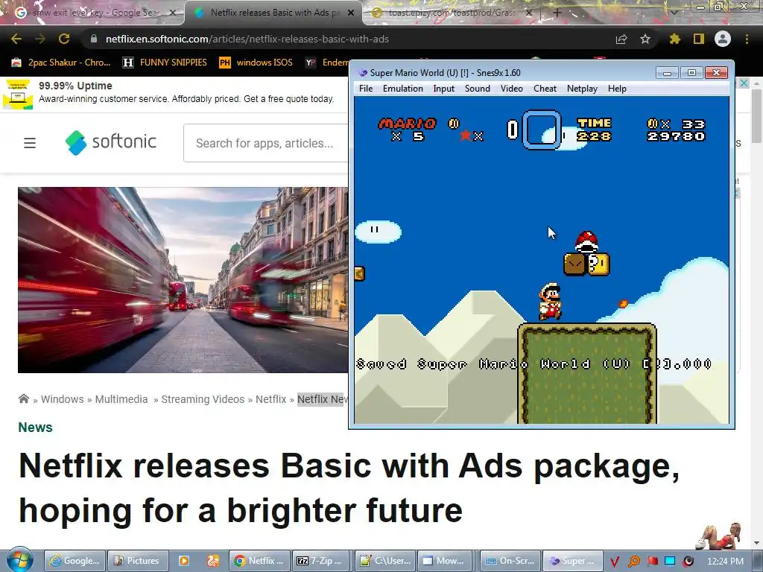
Task: Click the blue monitor tray icon
Action: (x=670, y=562)
